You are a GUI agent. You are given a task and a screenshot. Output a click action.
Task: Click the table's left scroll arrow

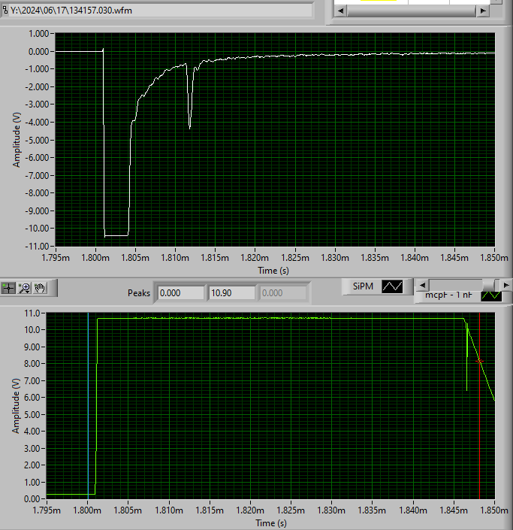coord(341,11)
